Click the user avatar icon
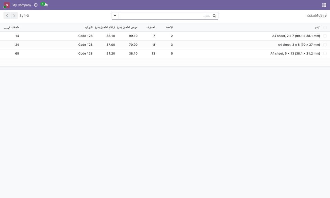330x198 pixels. tap(7, 5)
